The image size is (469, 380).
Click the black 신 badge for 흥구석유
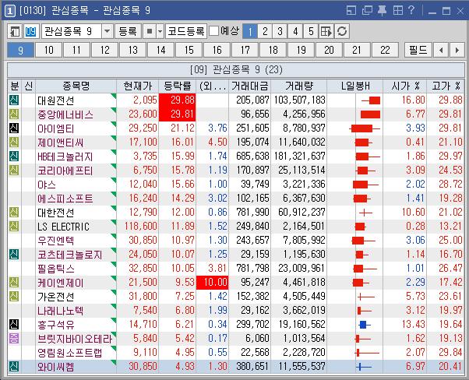pos(14,325)
